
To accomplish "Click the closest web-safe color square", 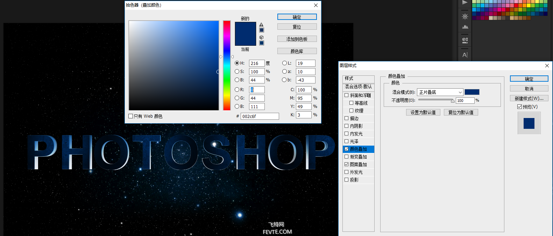I will click(x=262, y=43).
